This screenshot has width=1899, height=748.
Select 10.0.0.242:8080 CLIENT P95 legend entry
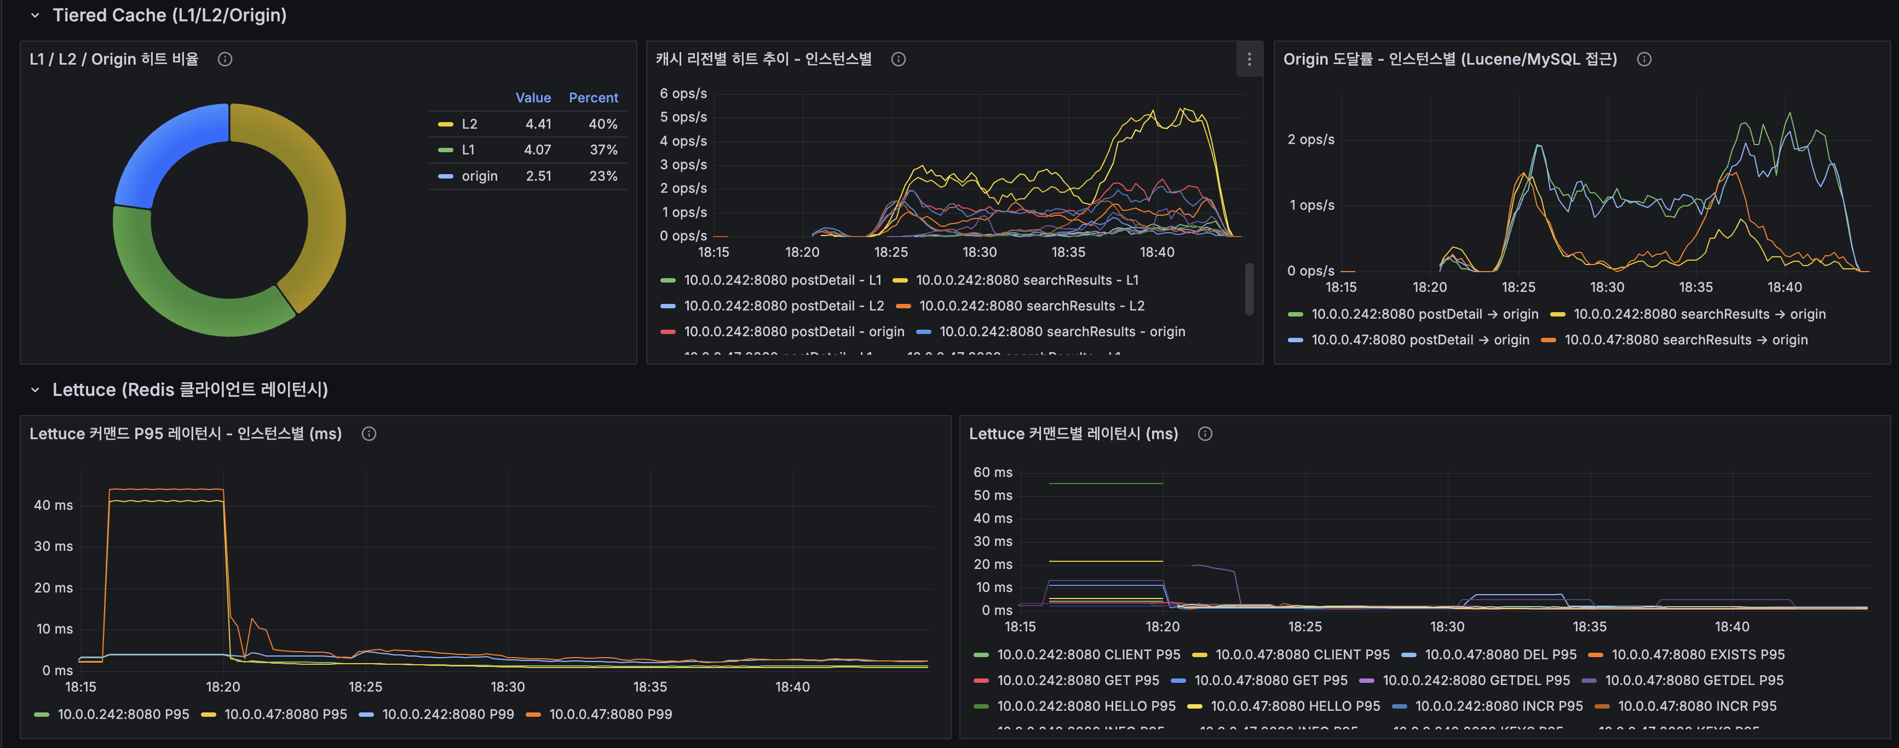[1087, 654]
